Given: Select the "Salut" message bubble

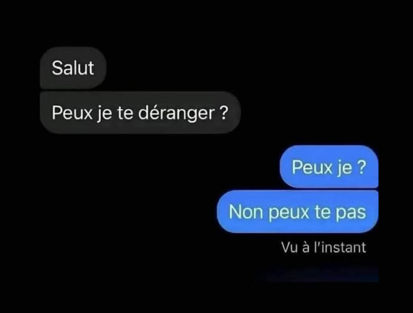Looking at the screenshot, I should [x=73, y=68].
